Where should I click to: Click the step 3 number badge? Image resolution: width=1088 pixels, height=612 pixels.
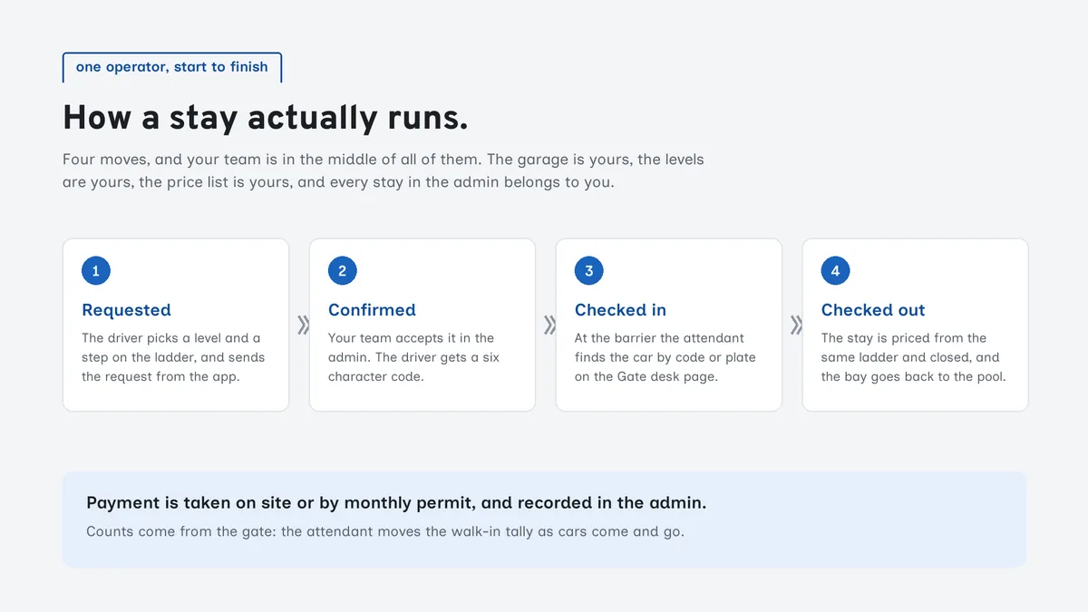(x=589, y=270)
